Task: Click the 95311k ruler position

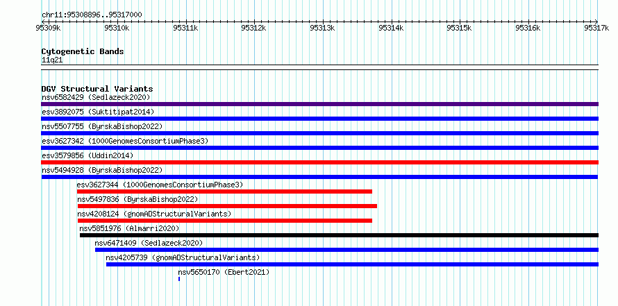Action: tap(185, 28)
